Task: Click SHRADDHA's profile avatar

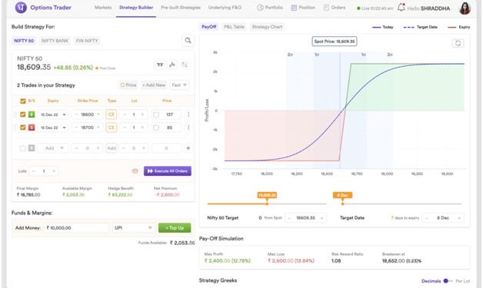Action: 465,8
